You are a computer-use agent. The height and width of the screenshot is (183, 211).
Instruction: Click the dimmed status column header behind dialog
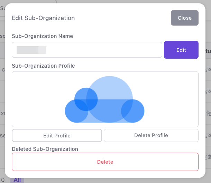point(208,51)
